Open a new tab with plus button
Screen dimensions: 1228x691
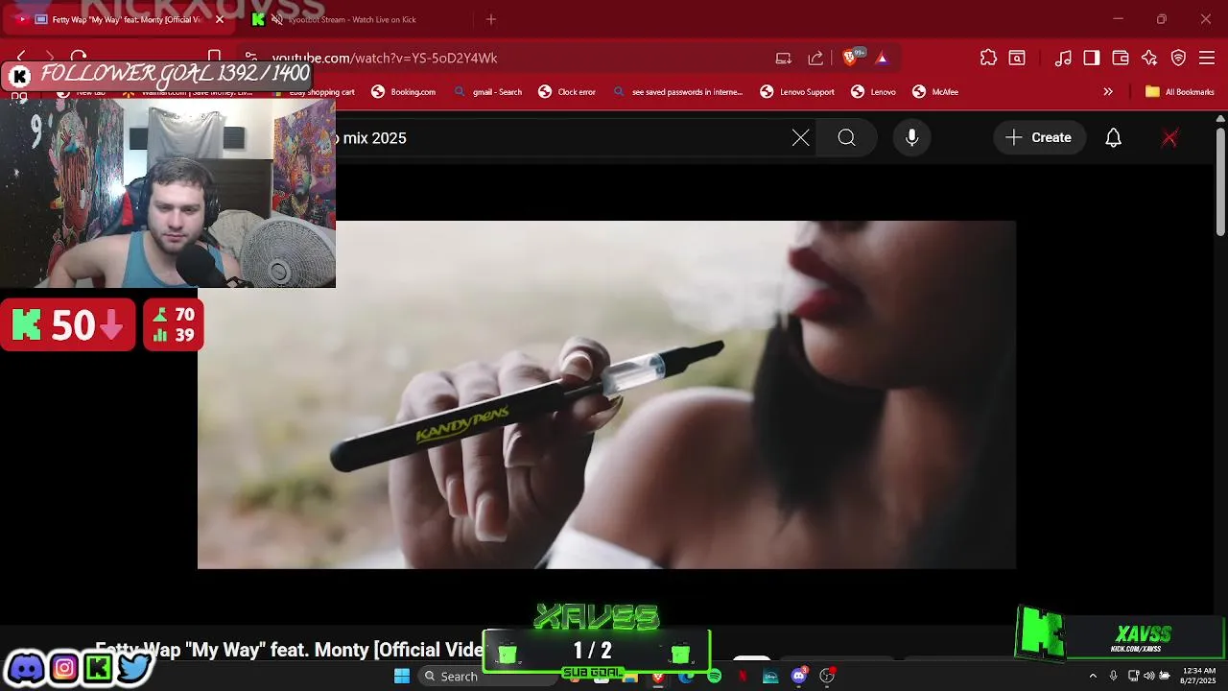(x=491, y=19)
